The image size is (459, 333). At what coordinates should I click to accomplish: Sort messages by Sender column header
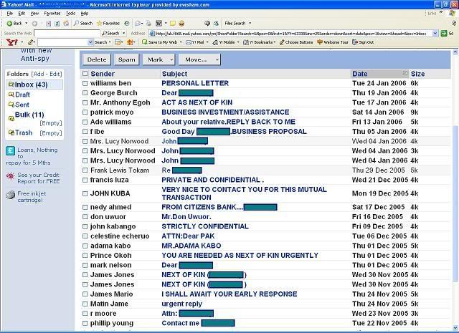(x=103, y=74)
